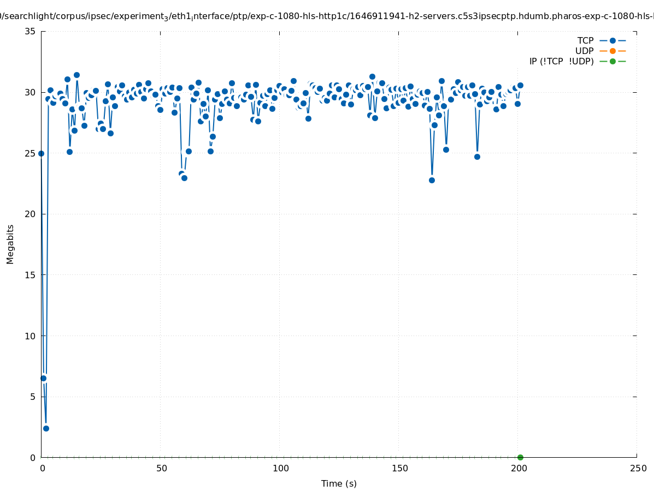Click the green IP legend marker

click(x=612, y=61)
